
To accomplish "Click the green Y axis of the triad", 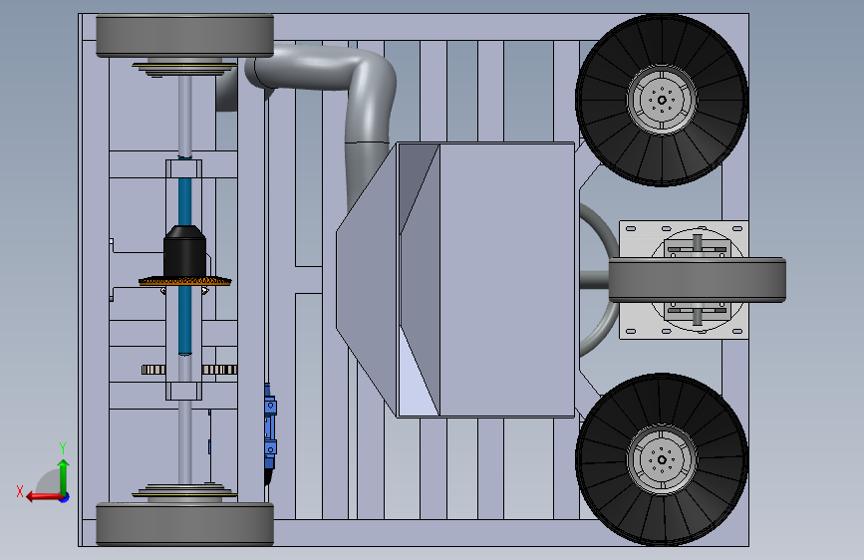I will (x=64, y=476).
